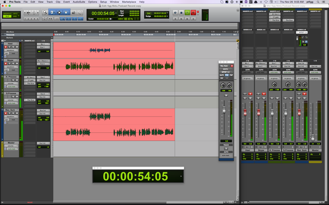The image size is (329, 205).
Task: Click the PRE button in send window
Action: click(226, 75)
